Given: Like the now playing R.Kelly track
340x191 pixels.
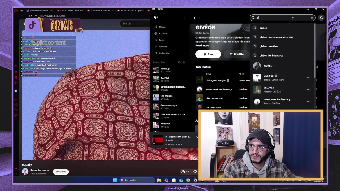Looking at the screenshot, I should pos(197,137).
